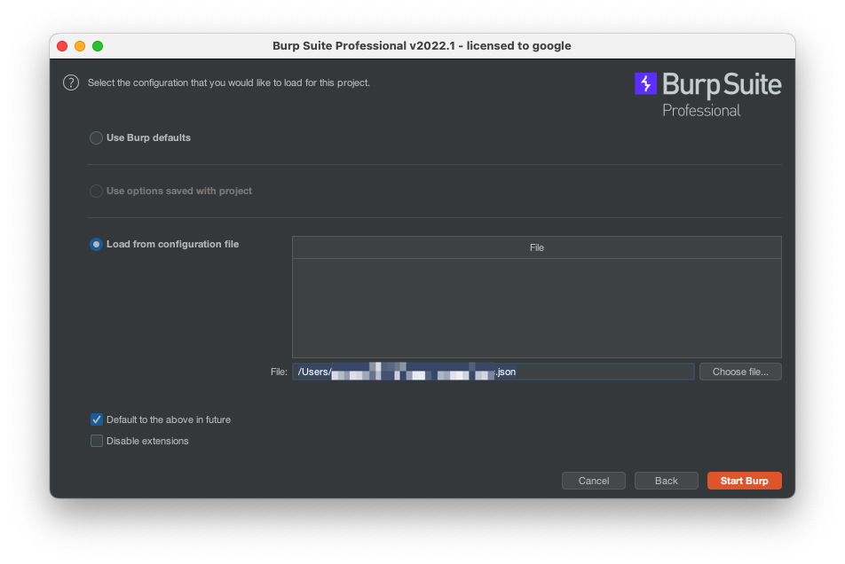Click the configuration File path field
The image size is (845, 564).
tap(494, 372)
